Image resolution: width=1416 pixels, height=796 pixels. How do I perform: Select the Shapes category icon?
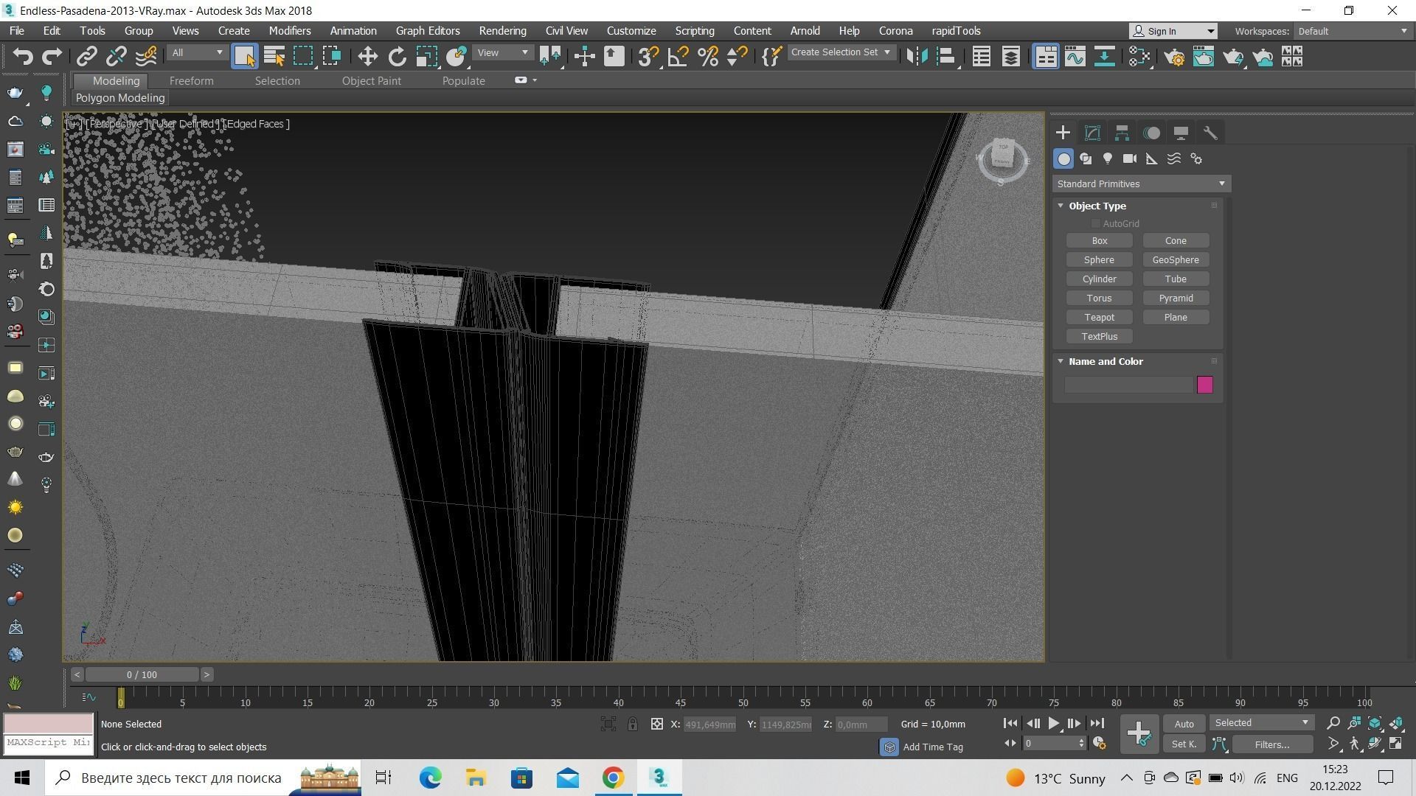click(x=1086, y=158)
